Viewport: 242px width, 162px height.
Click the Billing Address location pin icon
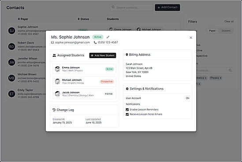(x=127, y=55)
